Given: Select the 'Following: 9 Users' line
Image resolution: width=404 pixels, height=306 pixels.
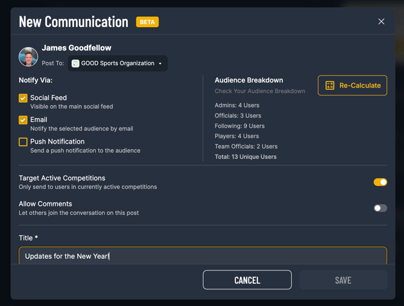Looking at the screenshot, I should point(239,126).
